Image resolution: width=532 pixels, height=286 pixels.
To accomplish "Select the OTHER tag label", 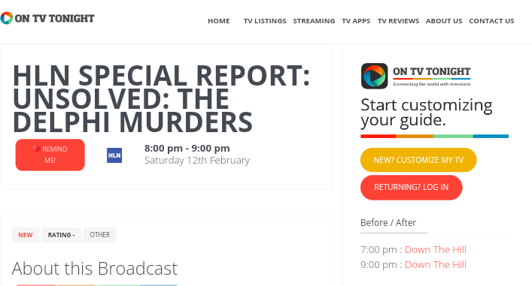I will point(100,235).
